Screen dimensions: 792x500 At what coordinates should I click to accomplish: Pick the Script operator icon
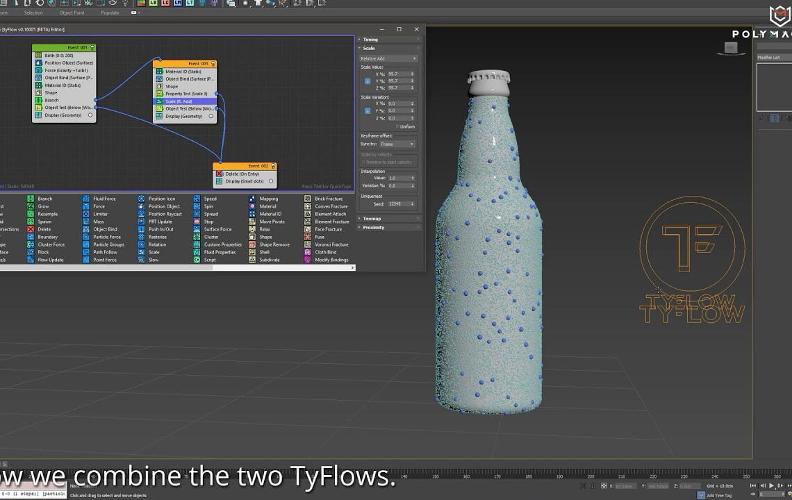pos(197,260)
